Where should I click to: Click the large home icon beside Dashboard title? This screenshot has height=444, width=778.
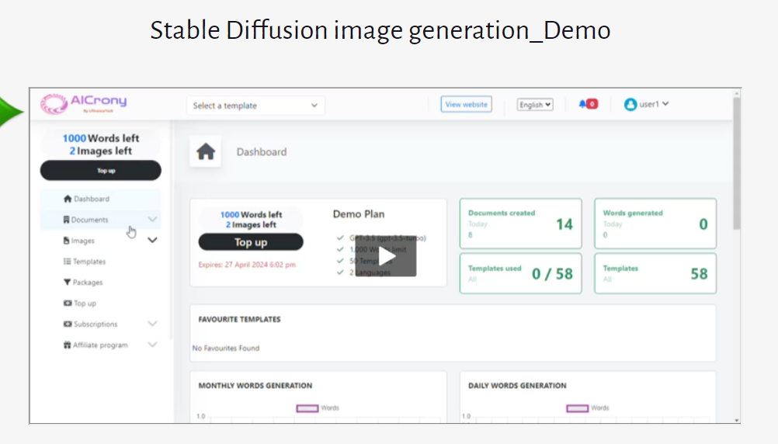[x=206, y=151]
